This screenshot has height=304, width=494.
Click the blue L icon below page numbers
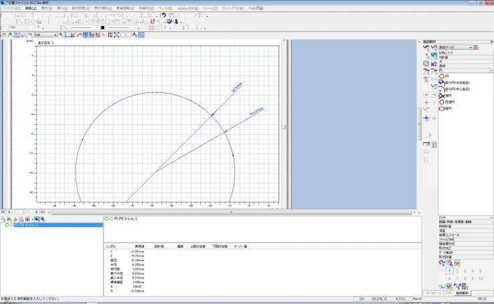coord(442,287)
